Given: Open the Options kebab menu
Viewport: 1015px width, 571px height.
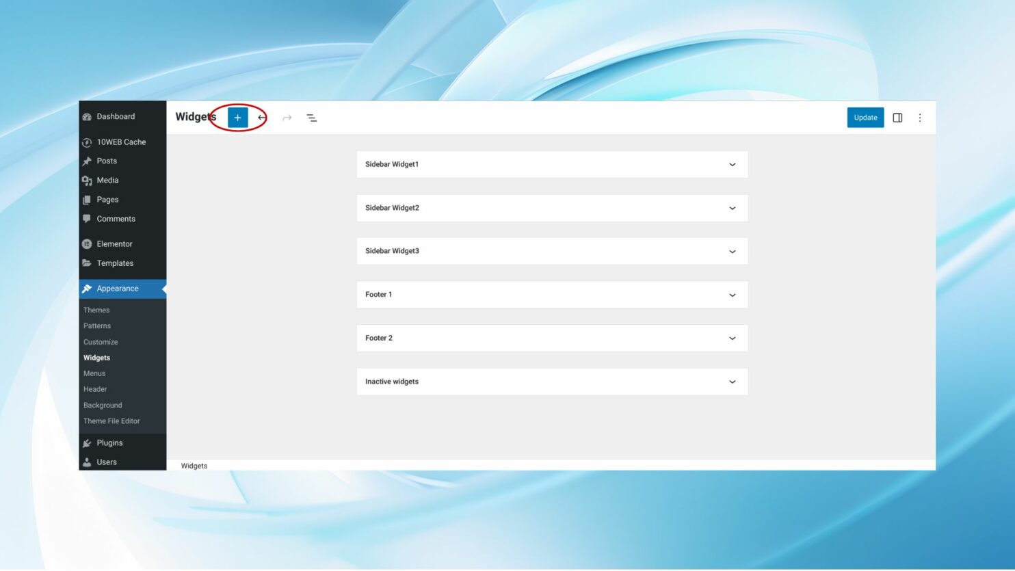Looking at the screenshot, I should [920, 117].
